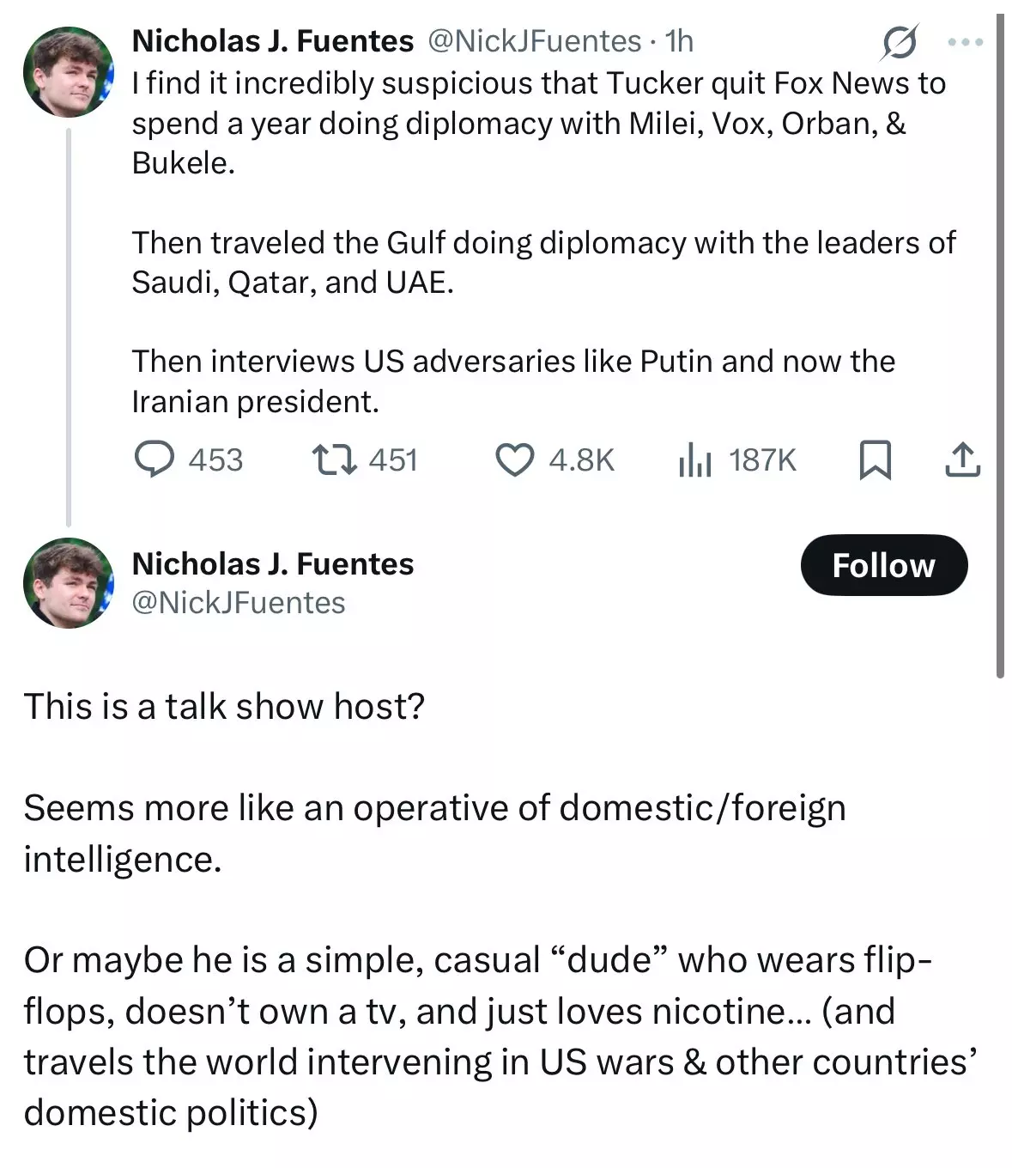
Task: Open the top Nicholas J. Fuentes name link
Action: point(272,40)
